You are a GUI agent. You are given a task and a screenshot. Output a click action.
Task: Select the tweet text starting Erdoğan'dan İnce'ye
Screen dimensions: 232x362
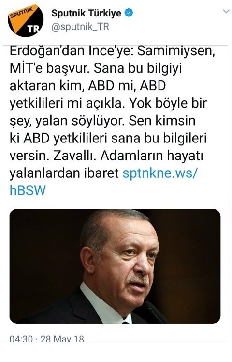tap(113, 121)
